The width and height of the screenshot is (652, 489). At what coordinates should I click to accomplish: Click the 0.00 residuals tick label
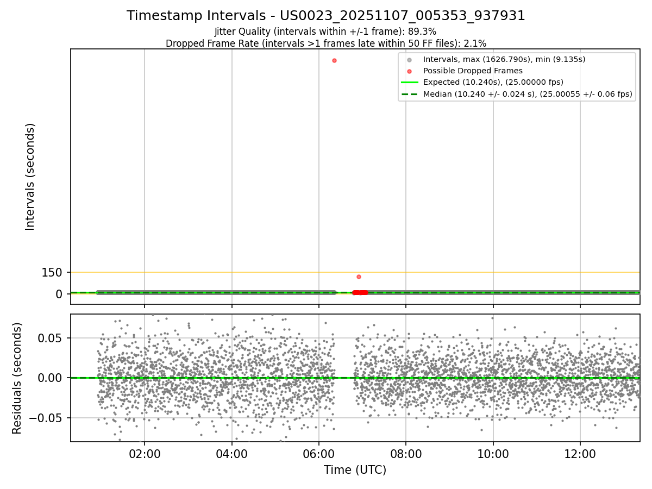coord(51,378)
